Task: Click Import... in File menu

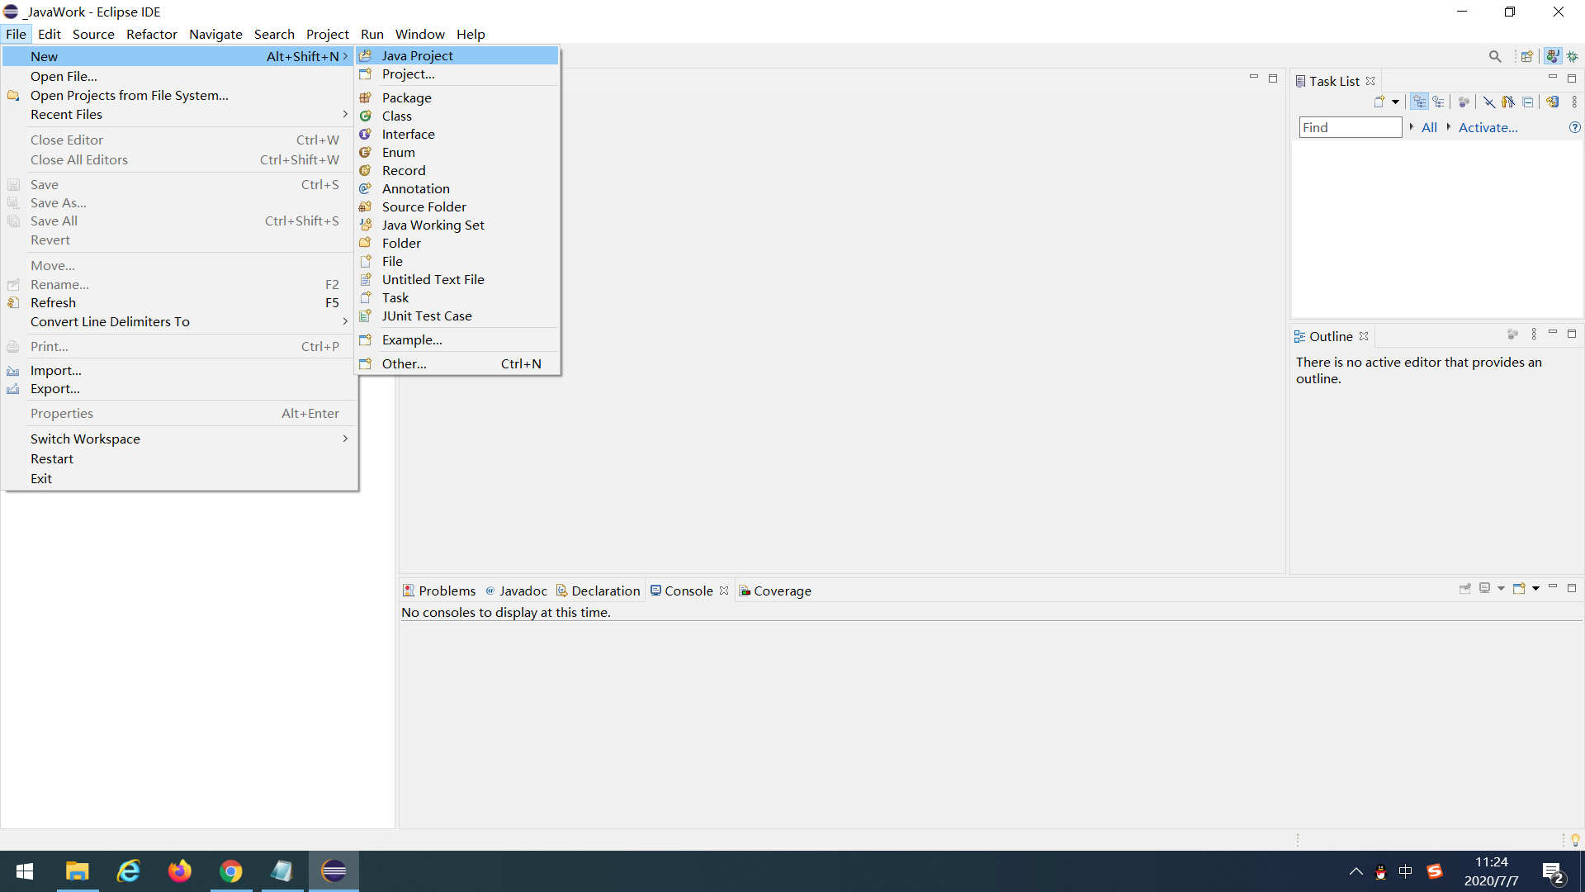Action: click(179, 370)
